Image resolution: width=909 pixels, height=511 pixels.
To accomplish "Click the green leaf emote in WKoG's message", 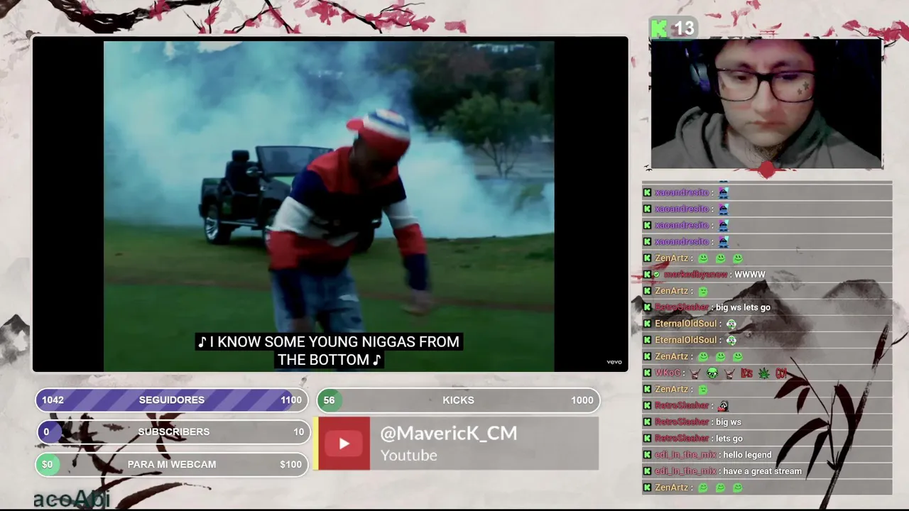I will pyautogui.click(x=764, y=373).
